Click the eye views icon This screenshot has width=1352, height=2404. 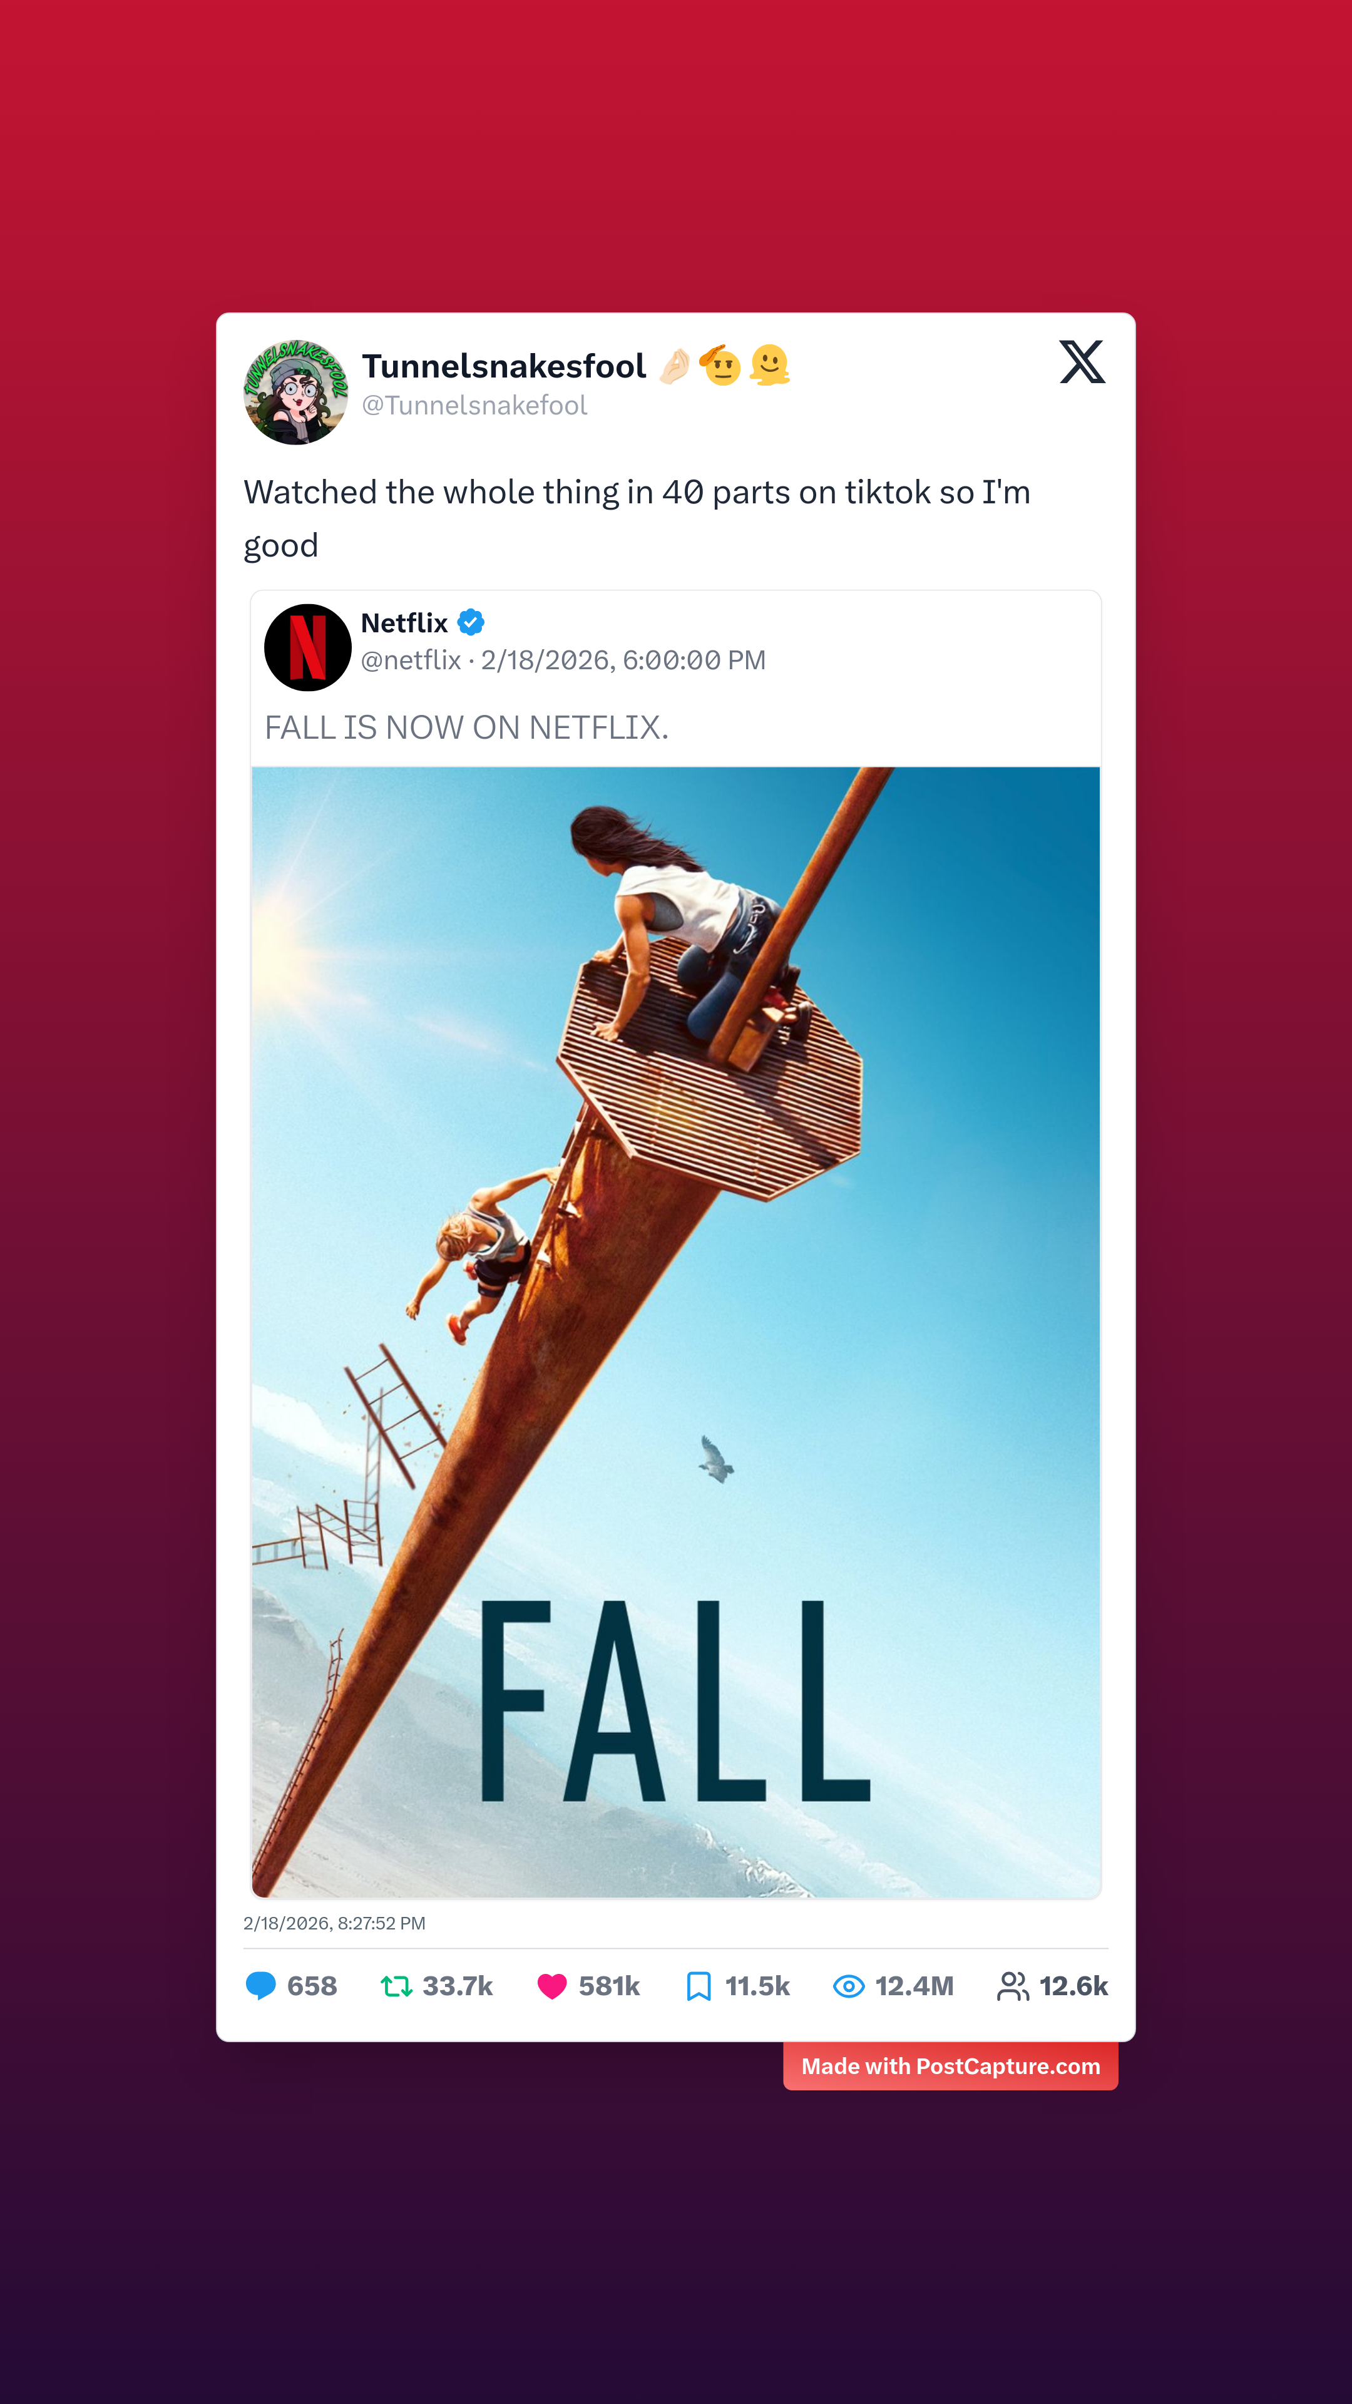click(848, 1986)
